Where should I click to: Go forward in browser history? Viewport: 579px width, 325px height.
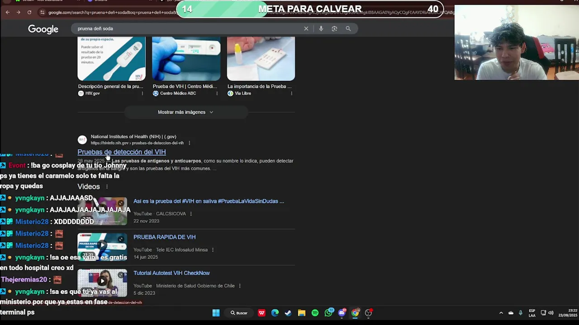pyautogui.click(x=19, y=12)
